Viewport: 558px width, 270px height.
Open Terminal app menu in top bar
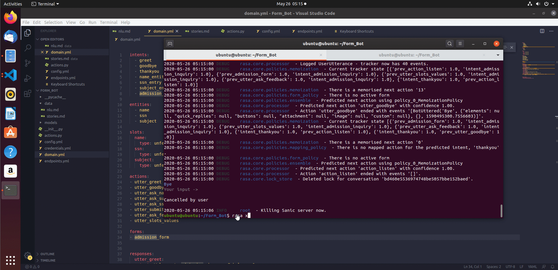pos(45,4)
